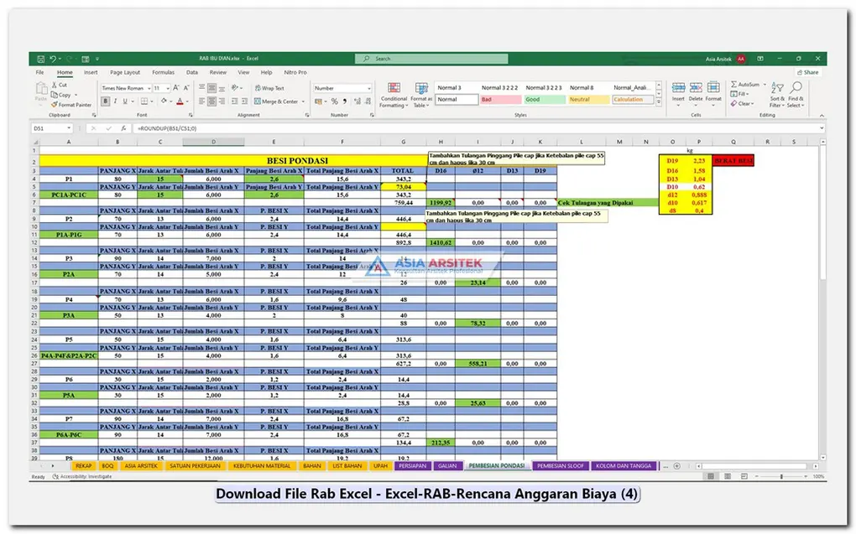Expand Merge & Center options arrow
The width and height of the screenshot is (856, 534).
click(304, 101)
